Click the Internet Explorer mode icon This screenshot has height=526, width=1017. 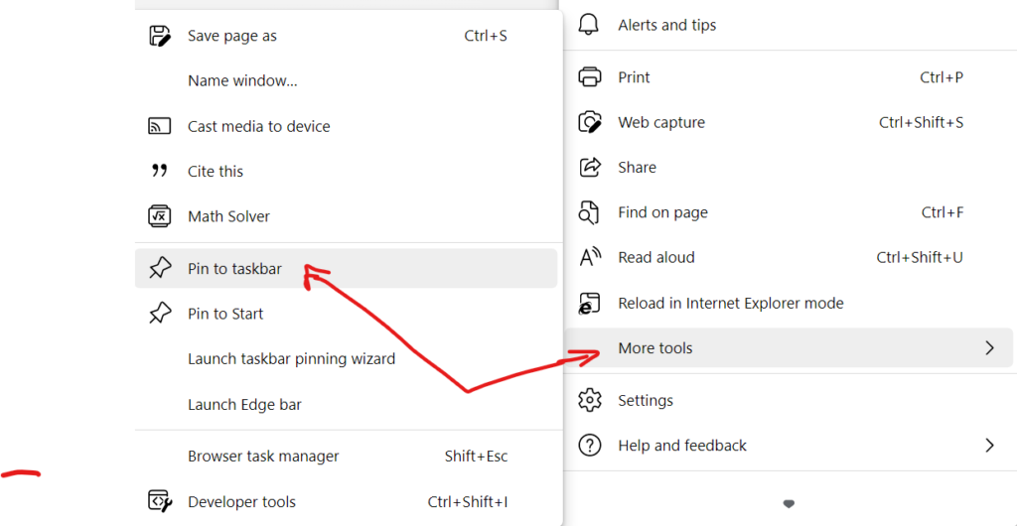[589, 303]
